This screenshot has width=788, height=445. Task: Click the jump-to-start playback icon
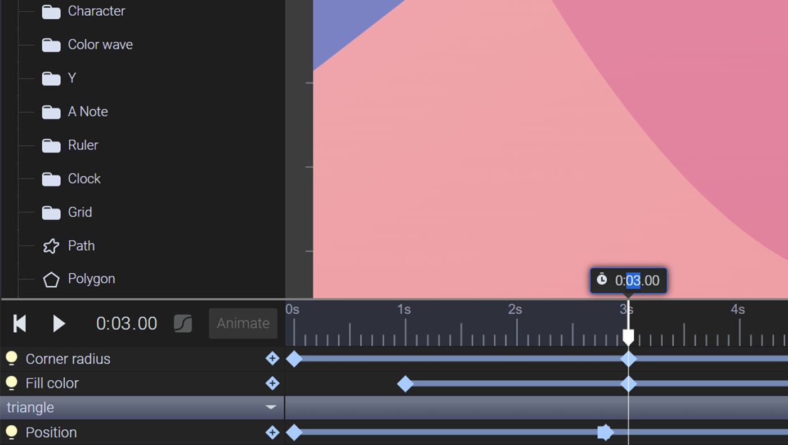[20, 324]
